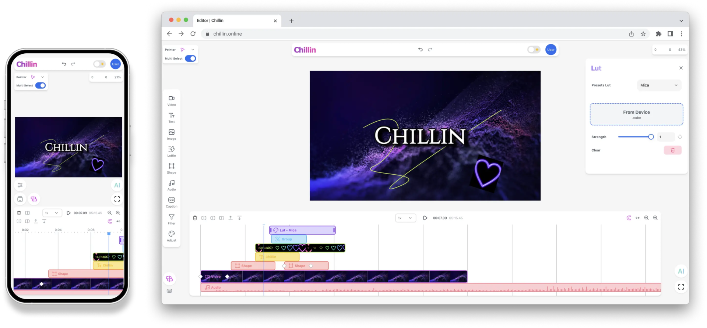Select the Lut - Mica clip on timeline

(302, 230)
